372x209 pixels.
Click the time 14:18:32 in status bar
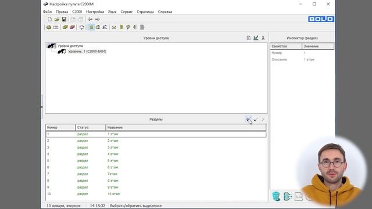(98, 206)
